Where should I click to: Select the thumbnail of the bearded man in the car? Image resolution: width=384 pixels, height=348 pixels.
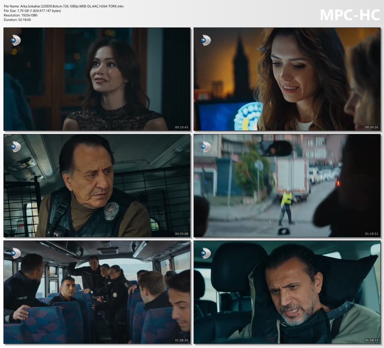coord(287,292)
